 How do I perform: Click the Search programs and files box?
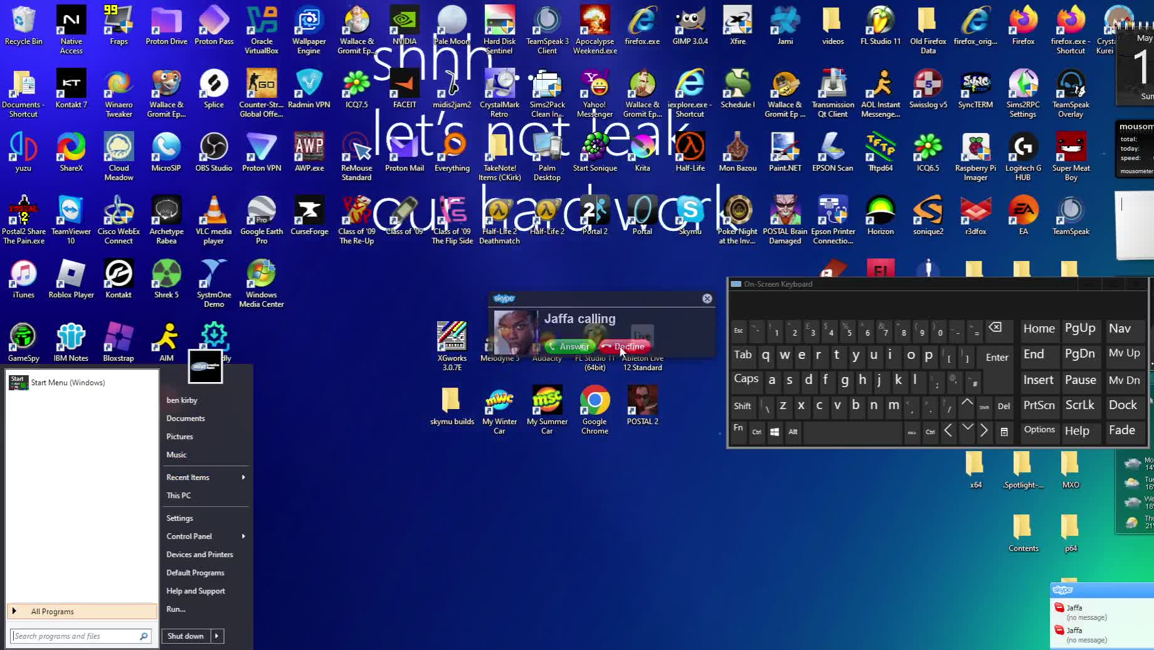point(81,636)
